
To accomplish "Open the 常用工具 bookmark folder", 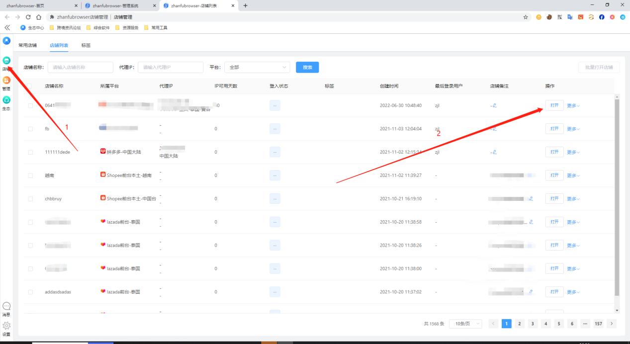I will (156, 27).
